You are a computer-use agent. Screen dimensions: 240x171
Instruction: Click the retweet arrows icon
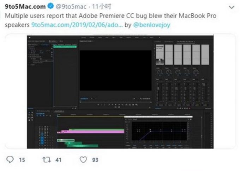(x=46, y=160)
